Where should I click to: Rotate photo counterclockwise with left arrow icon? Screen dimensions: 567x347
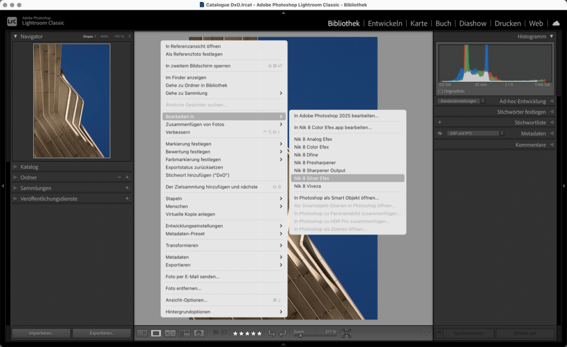tap(271, 333)
